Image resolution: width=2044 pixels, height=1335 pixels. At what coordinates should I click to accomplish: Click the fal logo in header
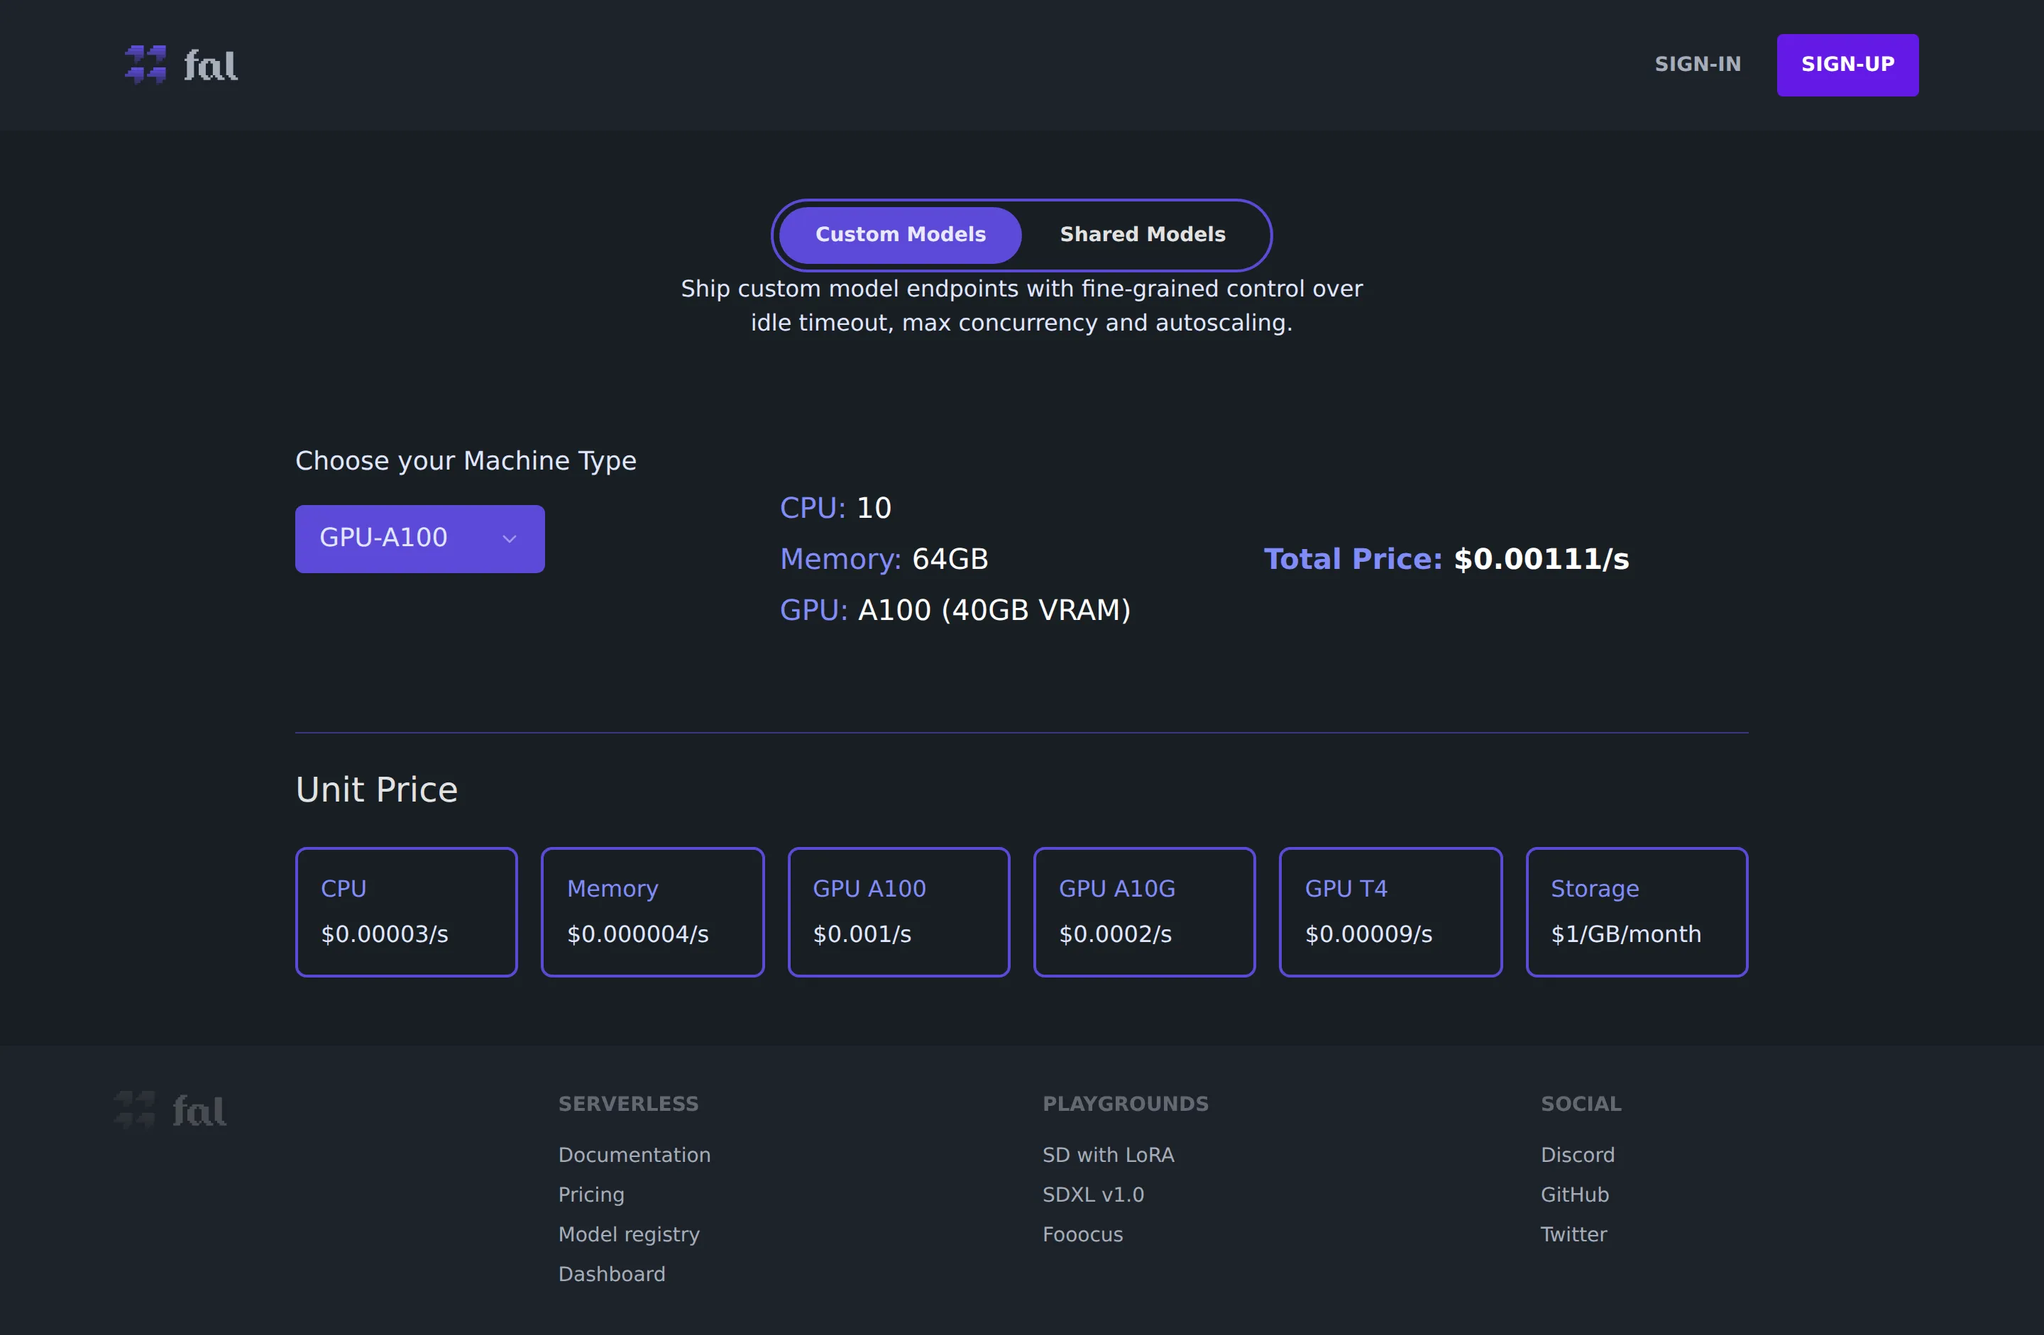(x=181, y=65)
